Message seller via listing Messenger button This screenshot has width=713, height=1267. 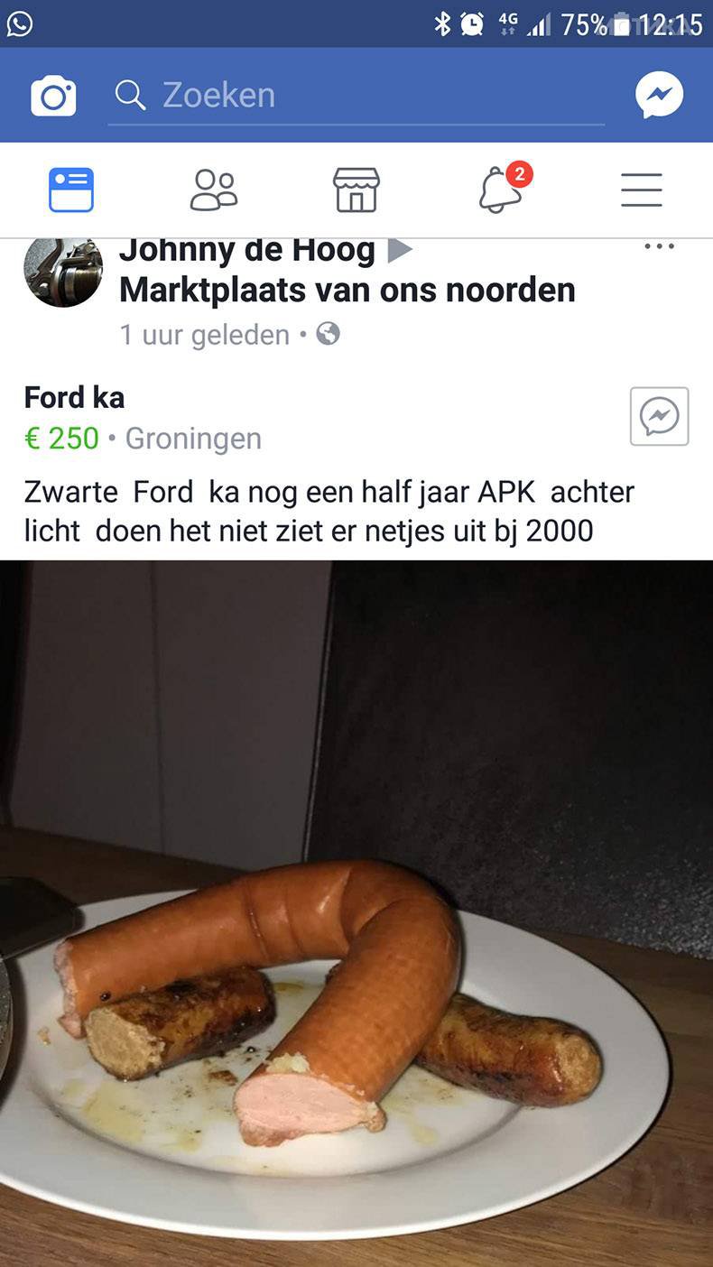pos(660,416)
